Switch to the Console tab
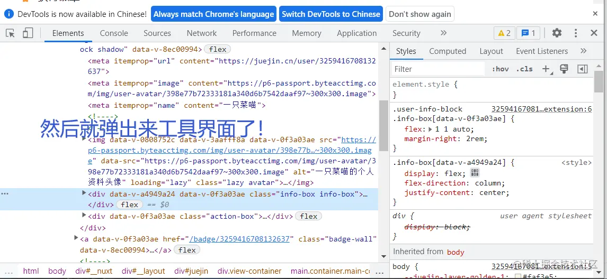The height and width of the screenshot is (279, 607). (114, 33)
